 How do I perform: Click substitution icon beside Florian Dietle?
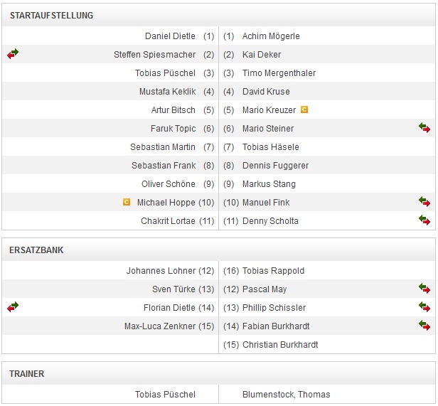[13, 307]
